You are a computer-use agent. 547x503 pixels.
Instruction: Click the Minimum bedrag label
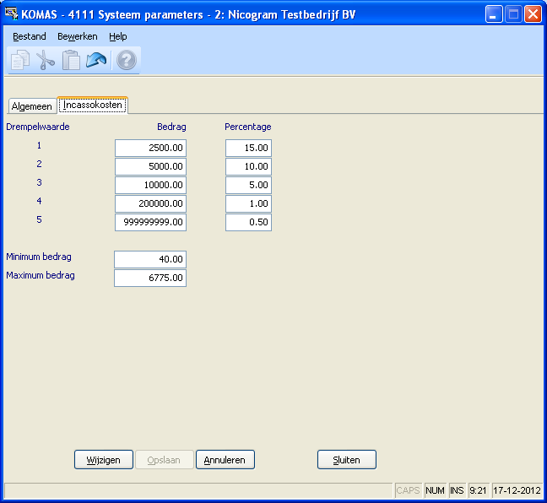pos(39,257)
